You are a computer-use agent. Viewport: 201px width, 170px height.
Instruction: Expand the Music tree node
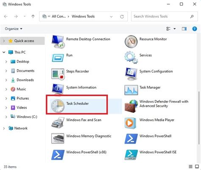pos(6,89)
